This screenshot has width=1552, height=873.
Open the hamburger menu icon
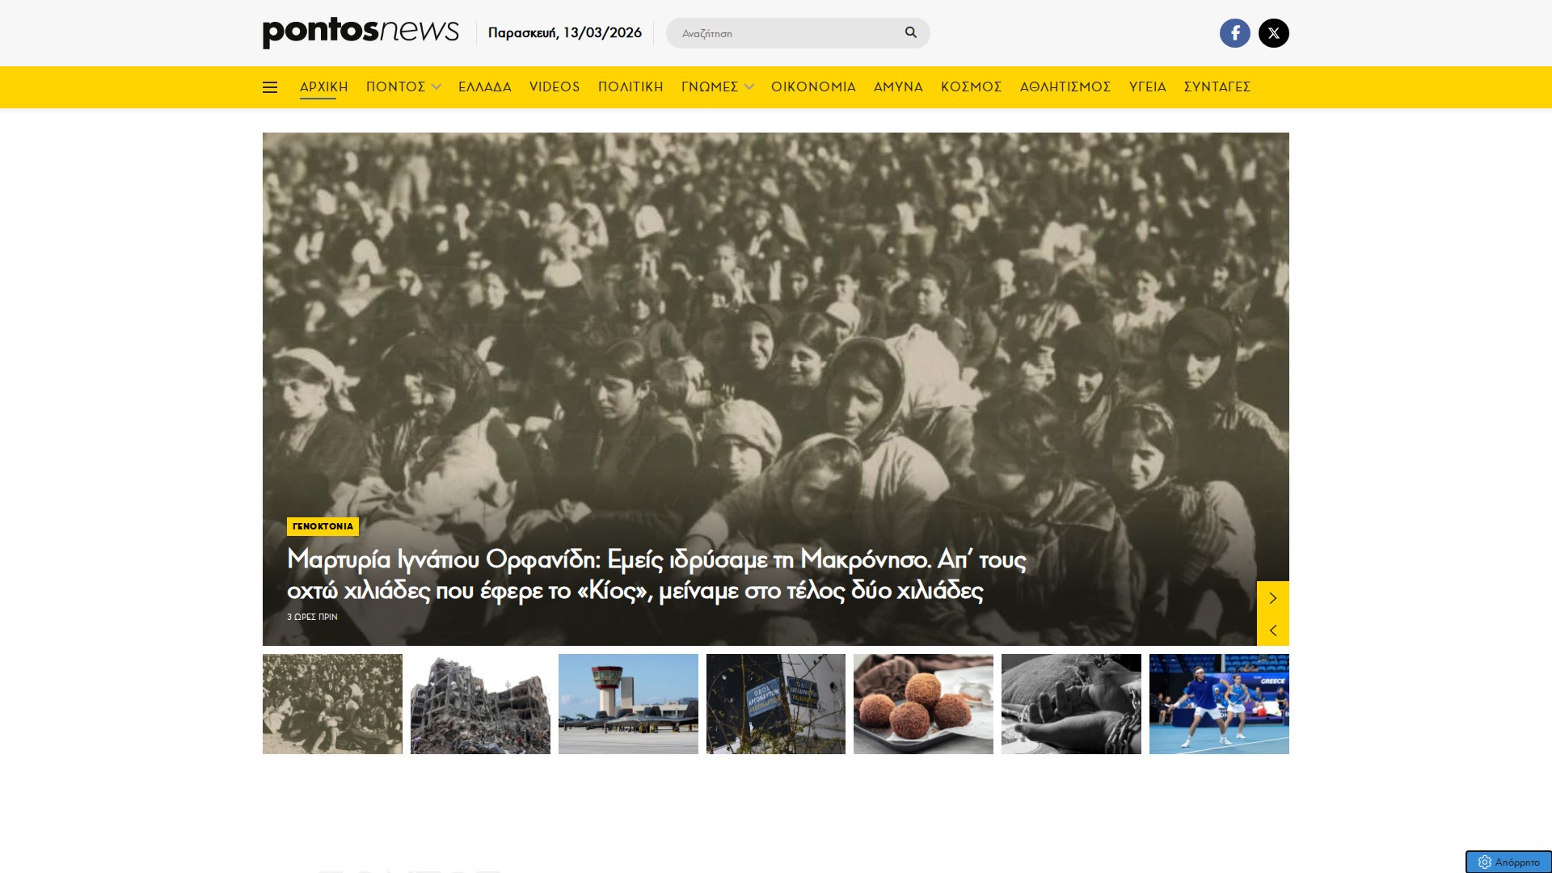coord(270,87)
